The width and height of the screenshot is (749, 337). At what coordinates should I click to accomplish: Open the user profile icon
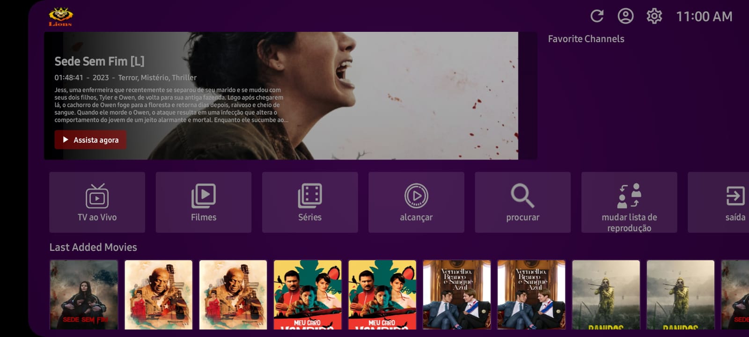click(x=625, y=16)
